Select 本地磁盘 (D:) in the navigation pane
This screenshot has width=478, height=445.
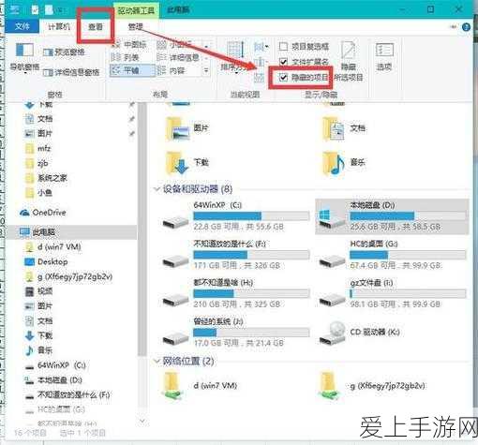click(53, 380)
